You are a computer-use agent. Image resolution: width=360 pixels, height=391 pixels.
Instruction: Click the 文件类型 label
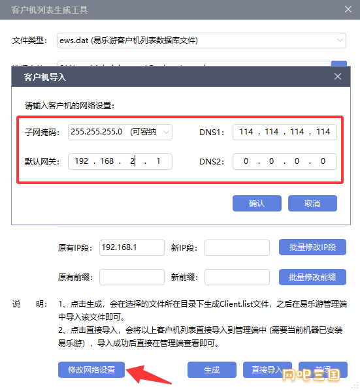point(29,40)
